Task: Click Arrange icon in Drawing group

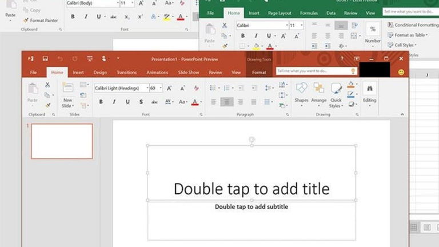Action: pos(318,88)
